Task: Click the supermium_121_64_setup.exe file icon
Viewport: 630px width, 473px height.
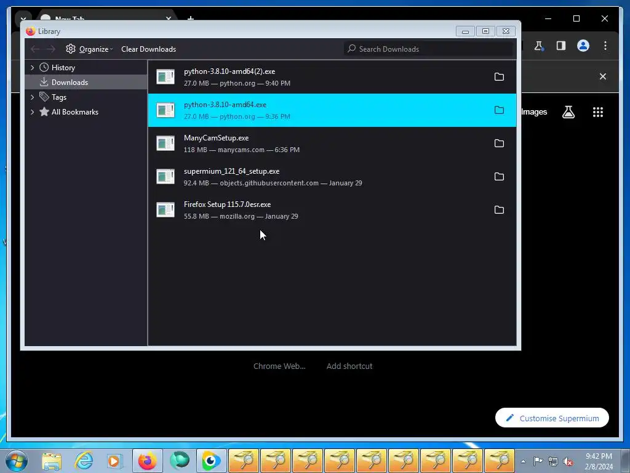Action: pos(165,177)
